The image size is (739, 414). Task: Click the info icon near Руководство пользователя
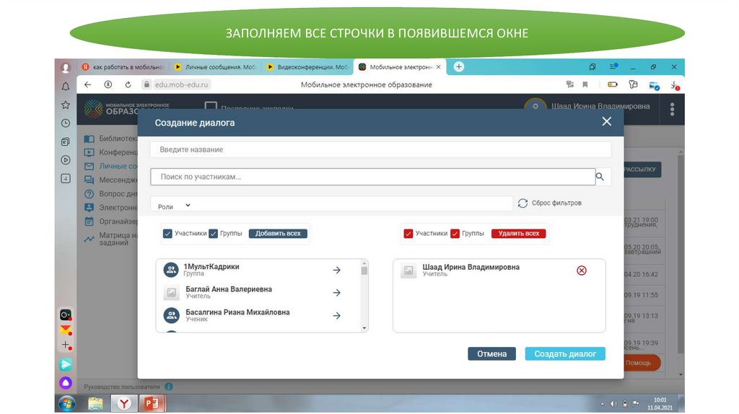(x=169, y=387)
